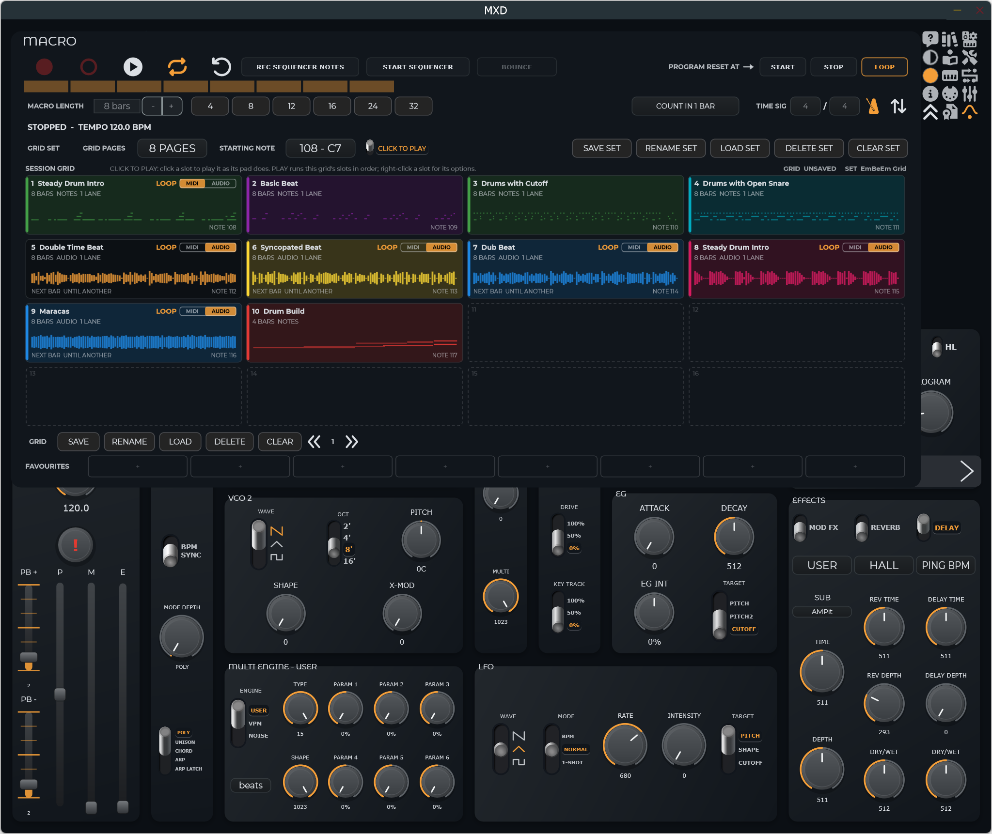
Task: Click the keyboard keys icon in icon grid
Action: click(950, 76)
